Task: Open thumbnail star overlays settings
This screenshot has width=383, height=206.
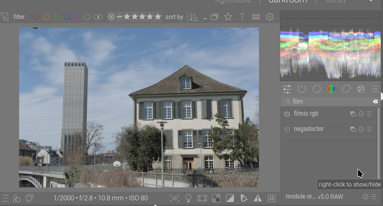Action: pos(228,17)
